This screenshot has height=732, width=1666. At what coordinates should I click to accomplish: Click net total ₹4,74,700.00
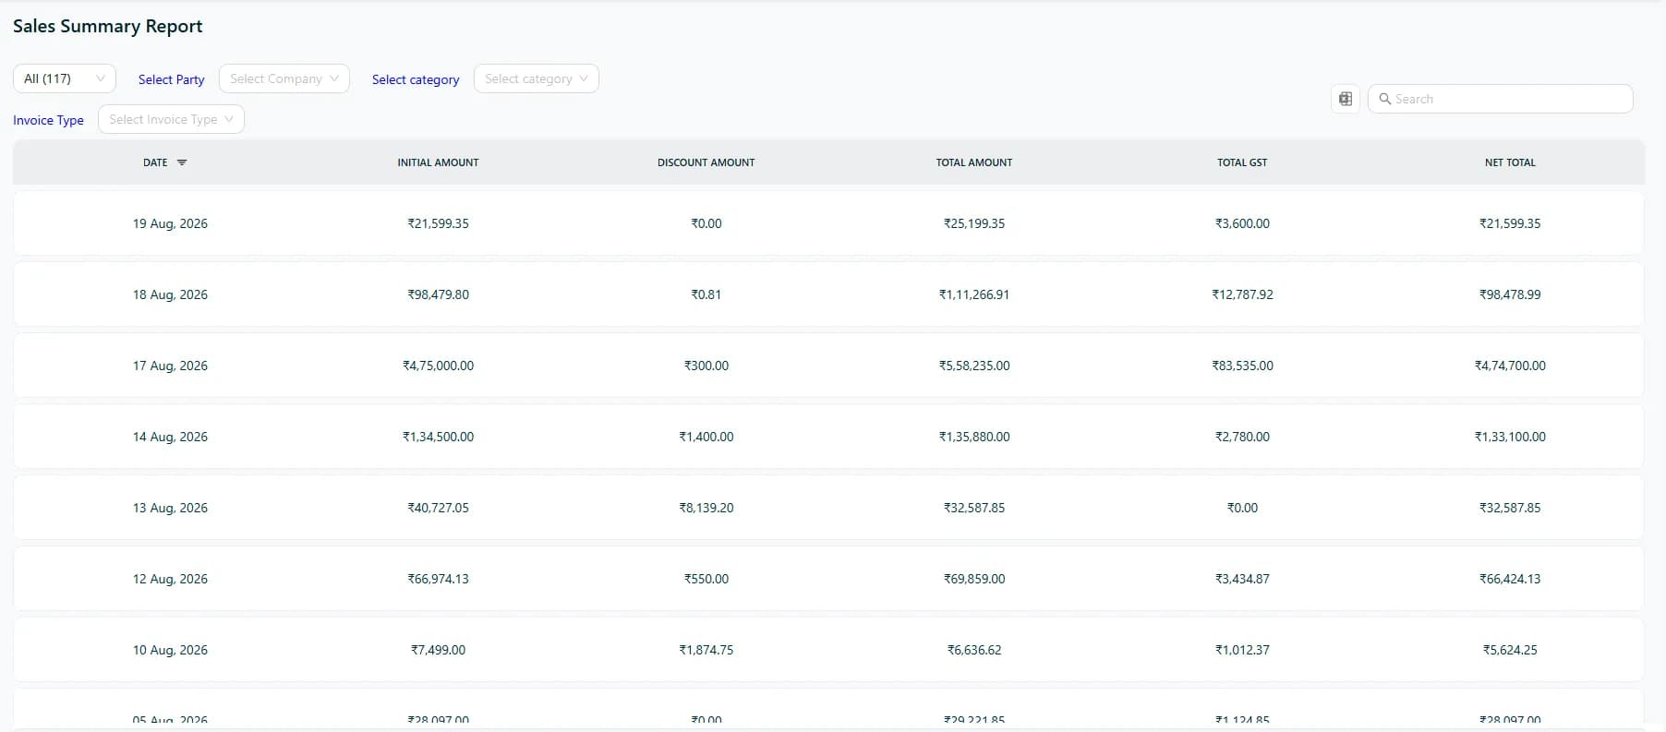(1510, 366)
